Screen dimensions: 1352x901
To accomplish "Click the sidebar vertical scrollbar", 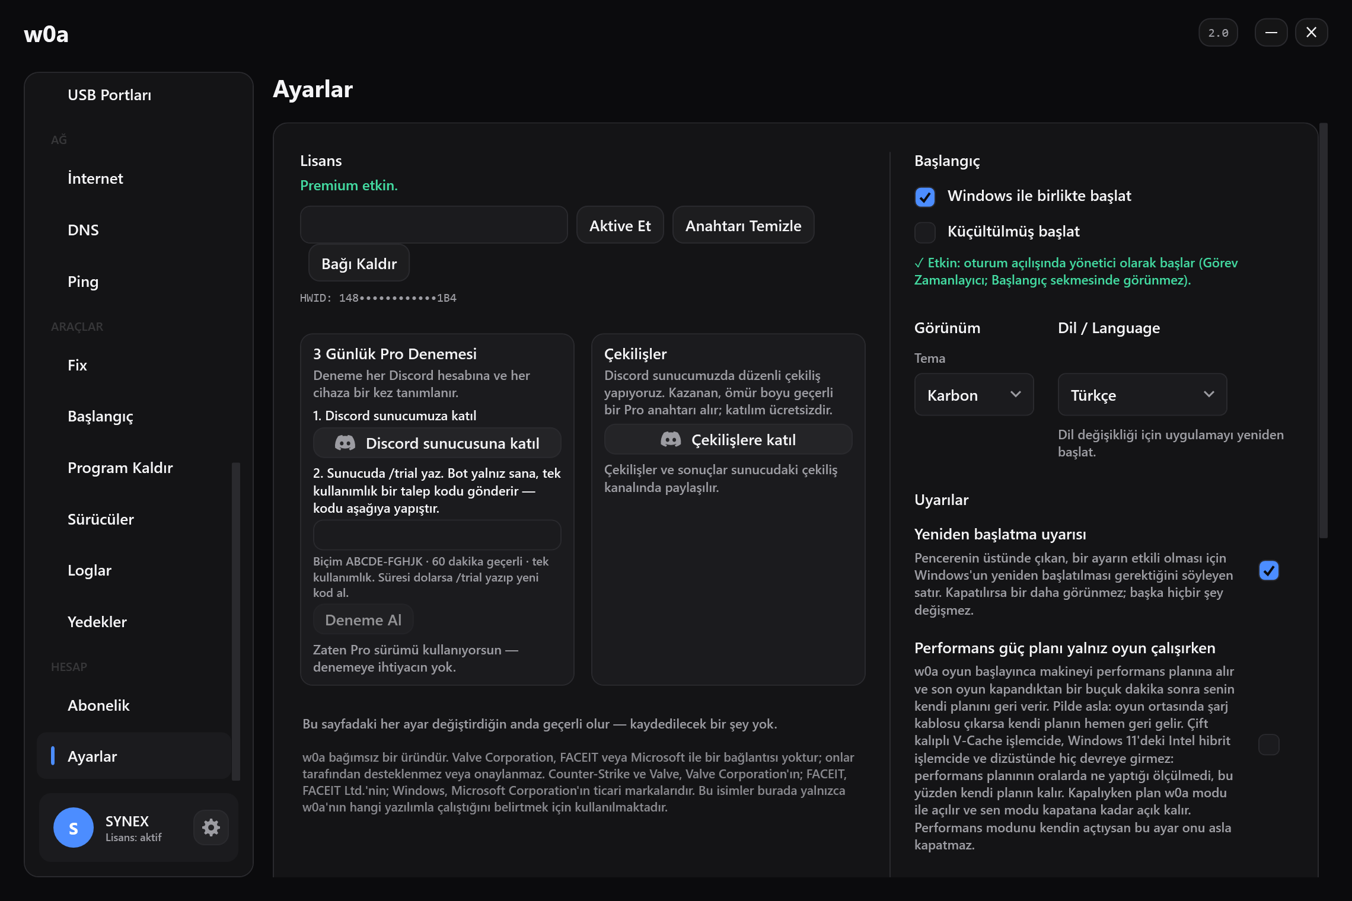I will pyautogui.click(x=235, y=621).
